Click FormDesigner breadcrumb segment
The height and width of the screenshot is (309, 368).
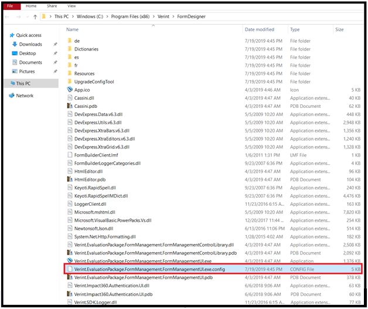pos(191,16)
